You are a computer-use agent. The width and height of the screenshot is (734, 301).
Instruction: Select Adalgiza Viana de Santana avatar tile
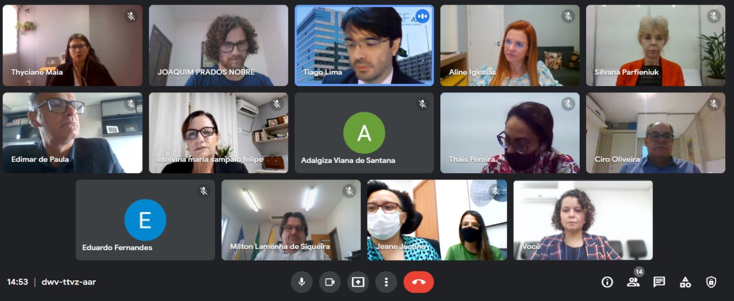pyautogui.click(x=364, y=133)
